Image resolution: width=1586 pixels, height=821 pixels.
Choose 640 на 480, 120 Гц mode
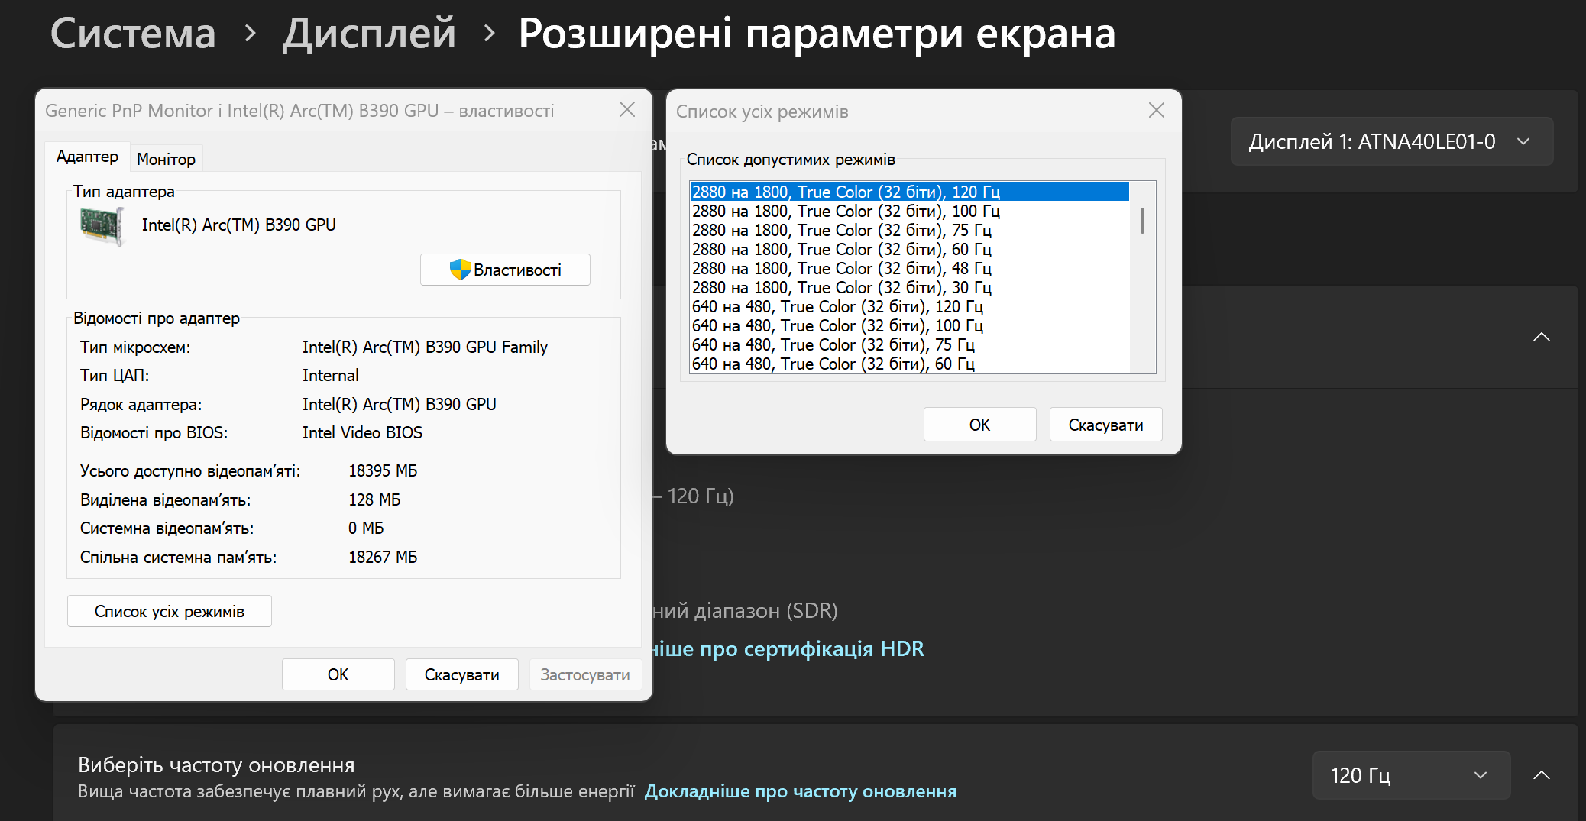837,307
